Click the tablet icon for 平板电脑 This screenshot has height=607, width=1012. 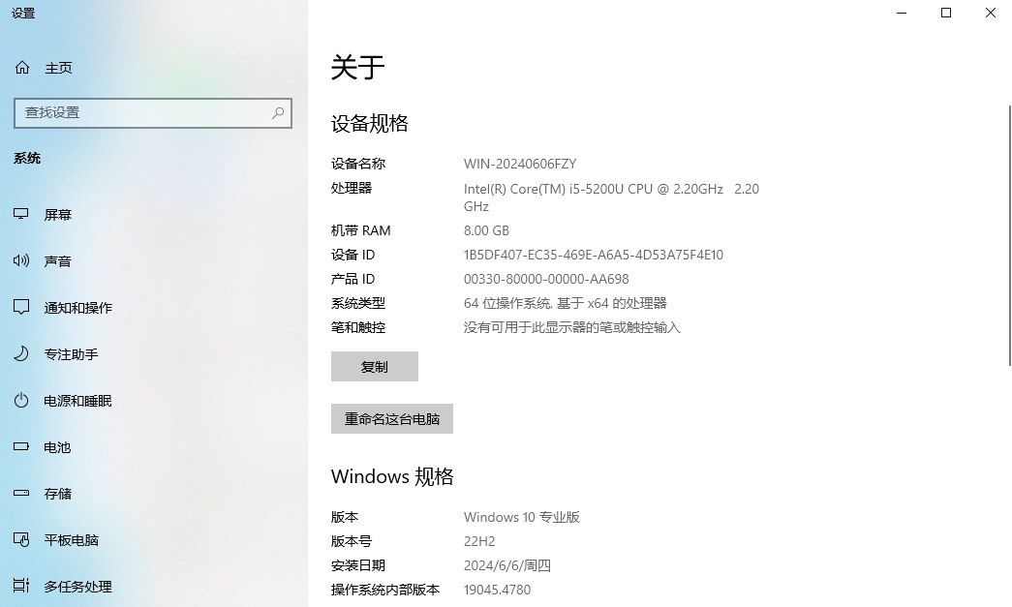(x=21, y=540)
